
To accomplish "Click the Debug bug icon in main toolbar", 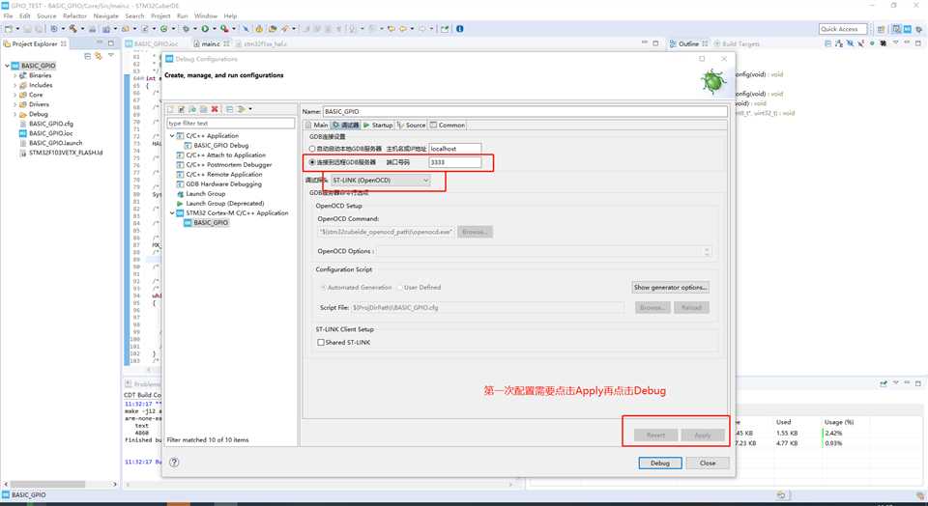I will (186, 28).
